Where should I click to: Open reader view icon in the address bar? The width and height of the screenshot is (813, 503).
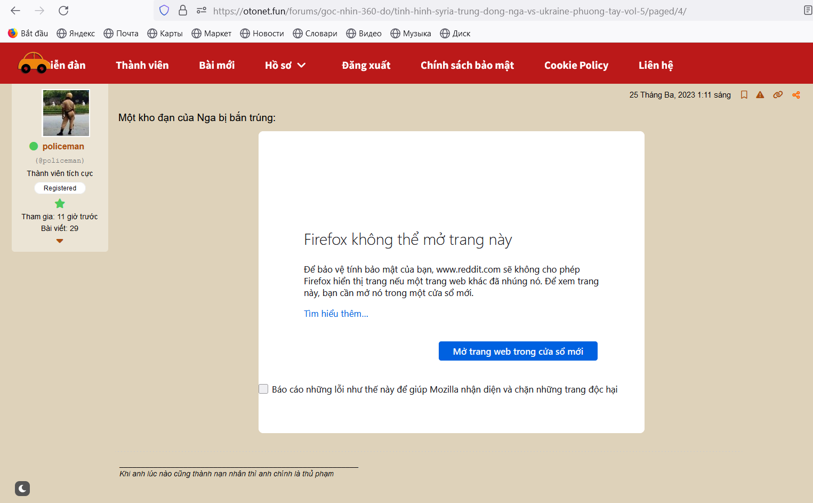(808, 11)
